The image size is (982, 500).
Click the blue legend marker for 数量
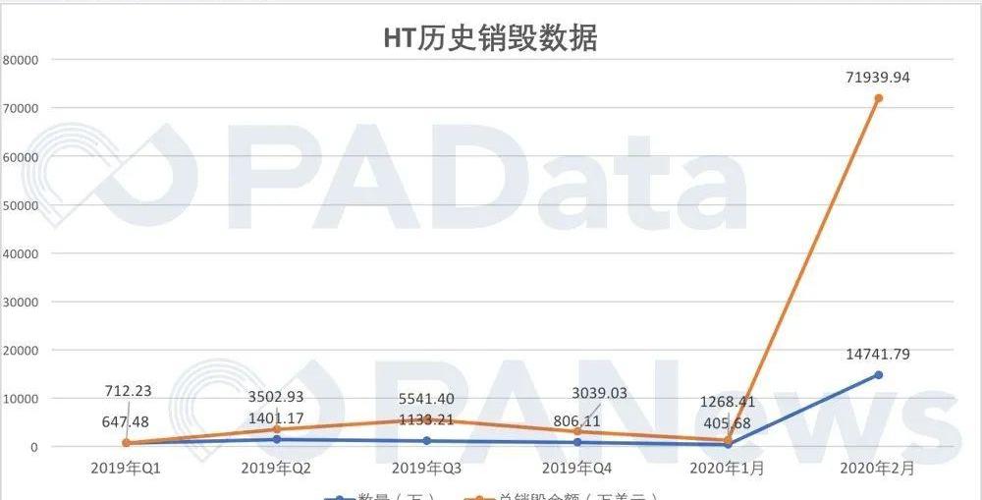point(339,497)
